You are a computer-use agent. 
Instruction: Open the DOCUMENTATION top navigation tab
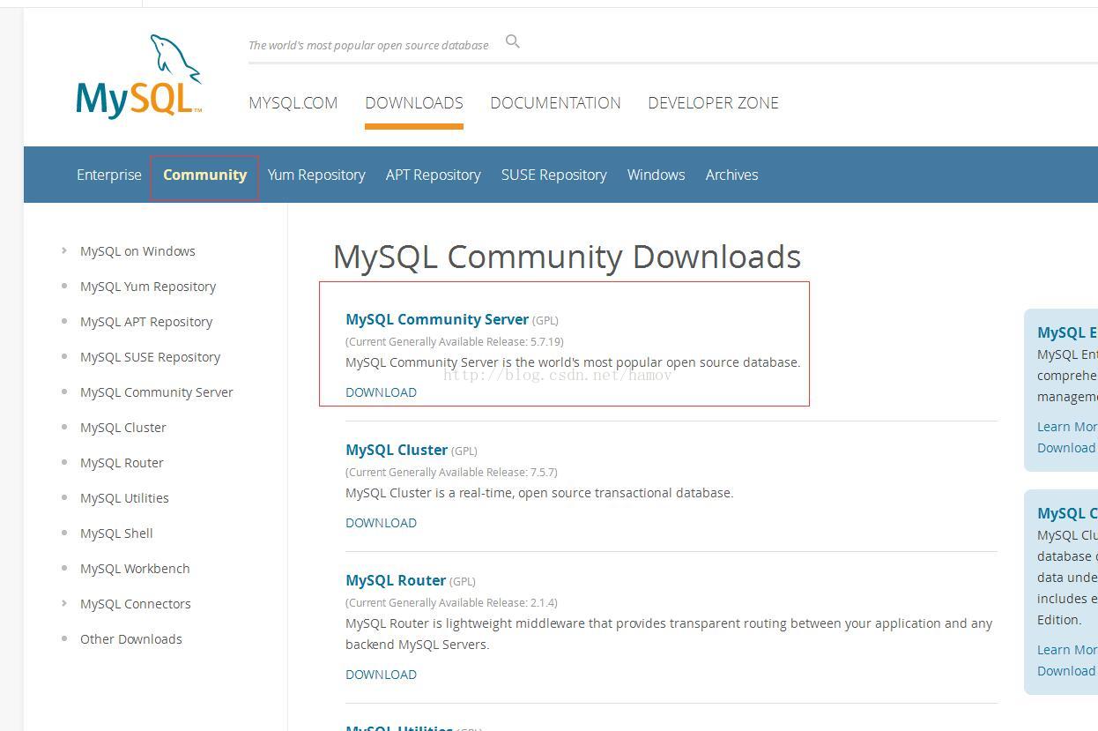click(x=555, y=103)
